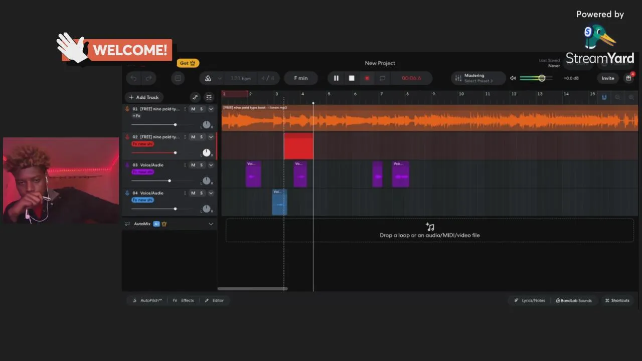Click the square icon next to redo
Screen dimensions: 642x361
tap(177, 78)
